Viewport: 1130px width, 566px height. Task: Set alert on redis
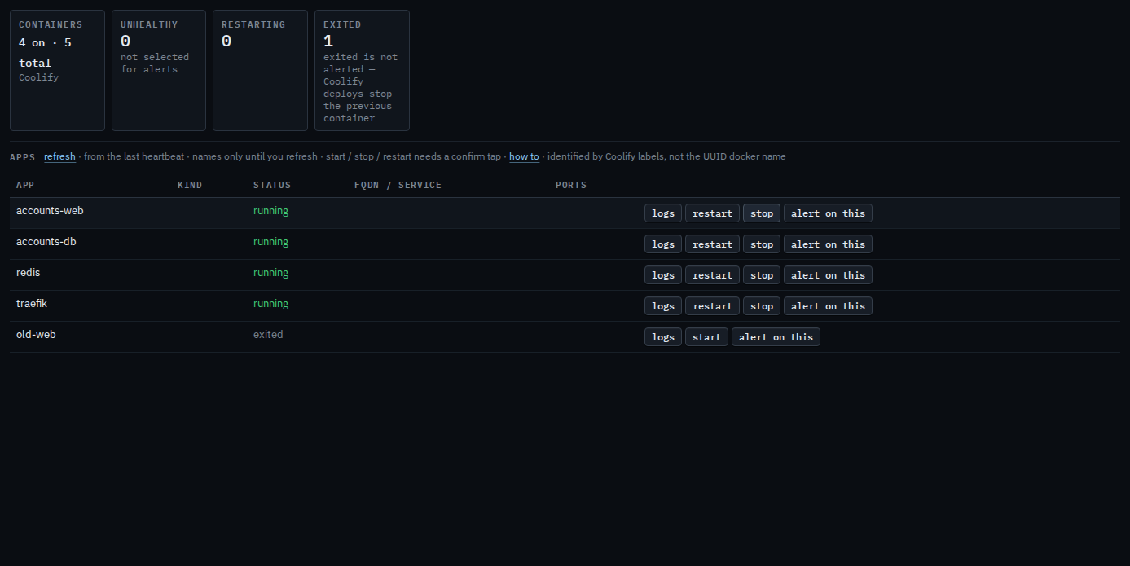(x=828, y=275)
